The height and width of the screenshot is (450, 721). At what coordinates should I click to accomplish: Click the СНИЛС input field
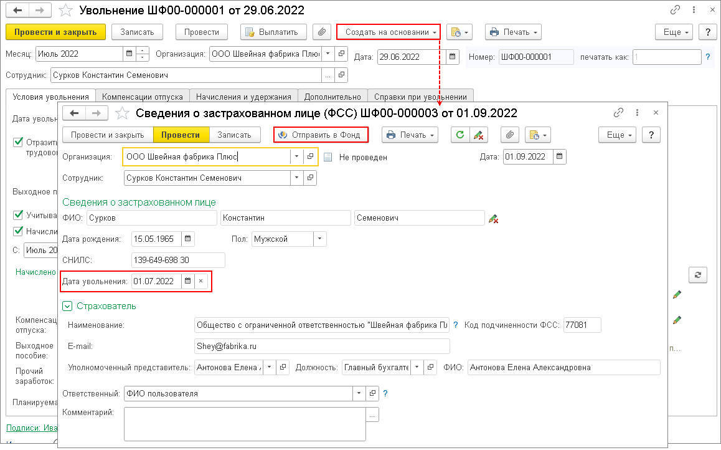pyautogui.click(x=178, y=260)
